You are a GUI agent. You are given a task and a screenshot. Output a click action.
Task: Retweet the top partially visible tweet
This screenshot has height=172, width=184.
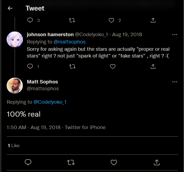click(72, 20)
